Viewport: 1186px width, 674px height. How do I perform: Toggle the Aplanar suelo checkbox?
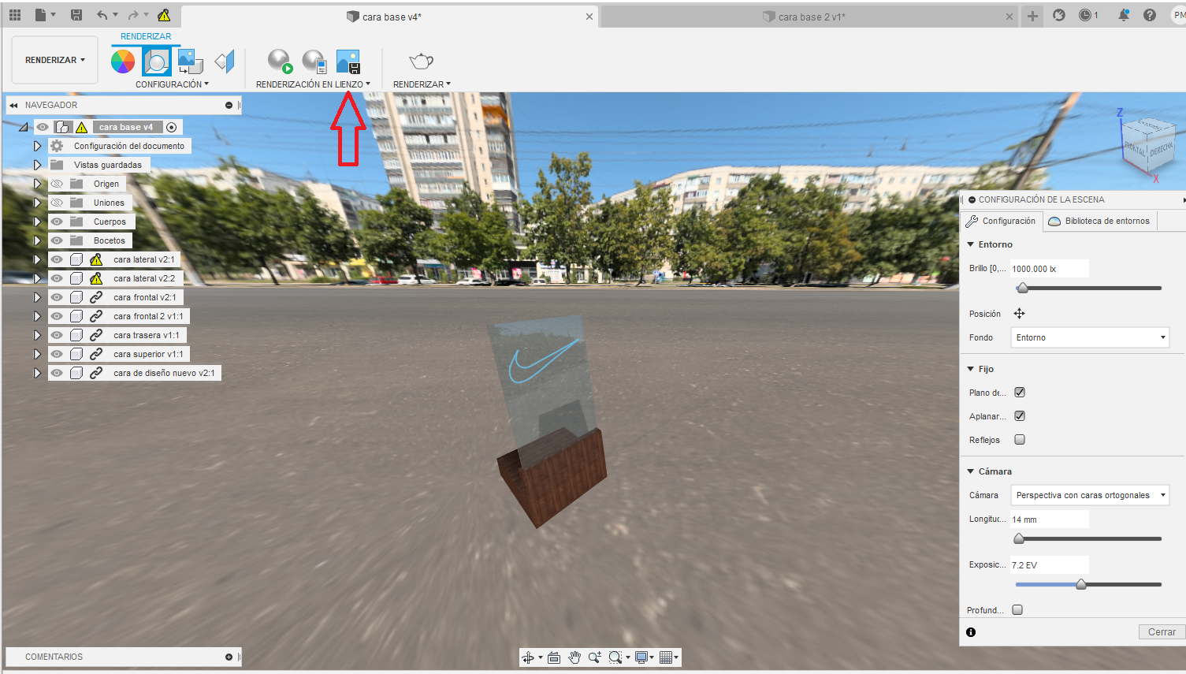(1020, 416)
